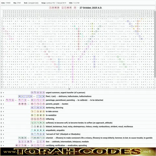The height and width of the screenshot is (156, 156).
Task: Click the matrix vertical scrollbar
Action: (155, 44)
